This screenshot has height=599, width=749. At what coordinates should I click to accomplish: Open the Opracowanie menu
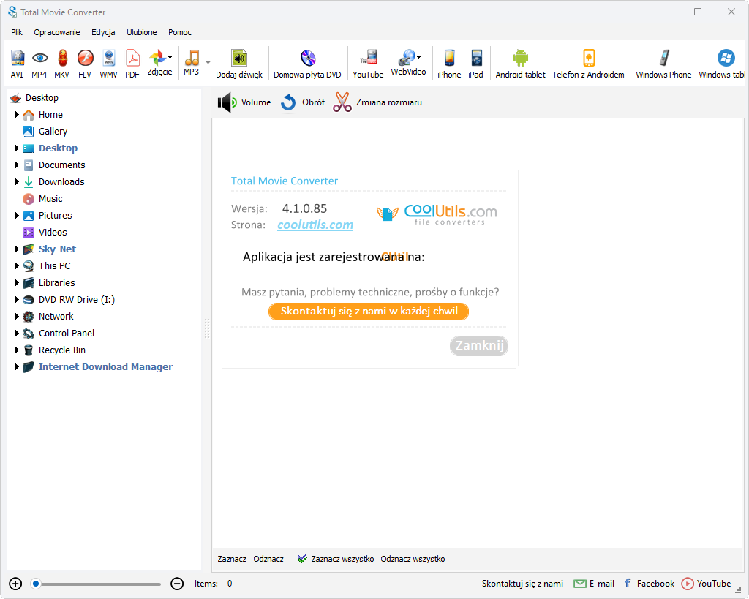tap(57, 32)
